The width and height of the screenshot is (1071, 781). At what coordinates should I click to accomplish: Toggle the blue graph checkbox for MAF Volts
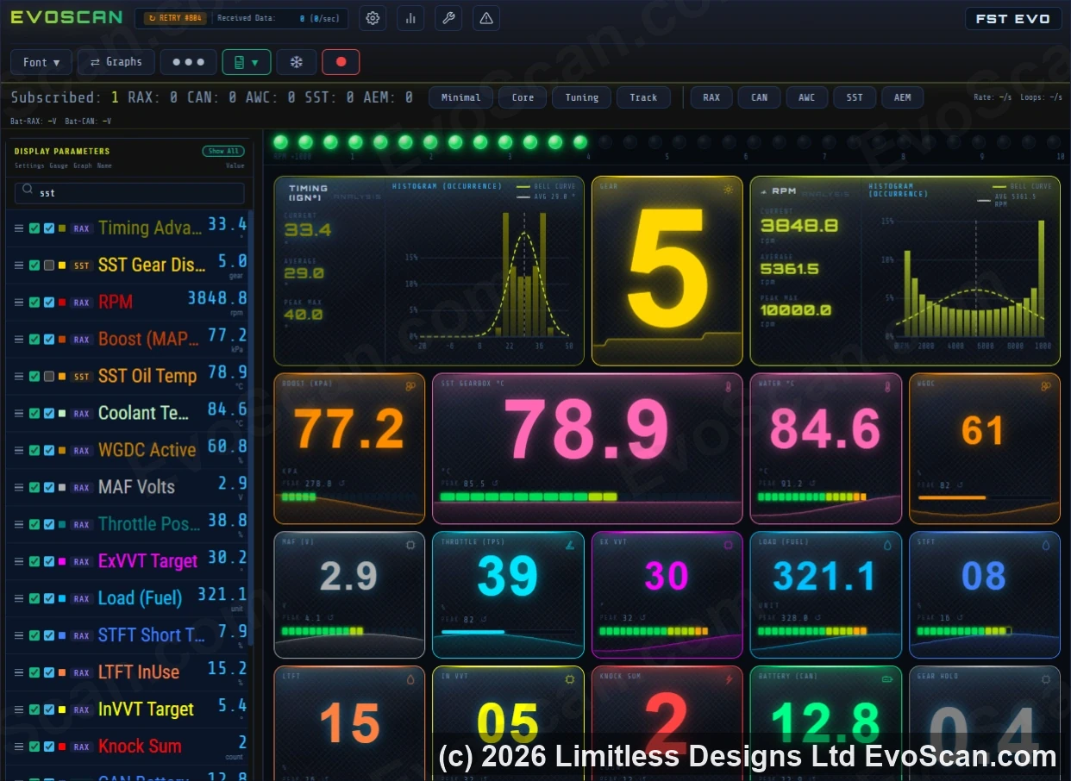point(49,488)
